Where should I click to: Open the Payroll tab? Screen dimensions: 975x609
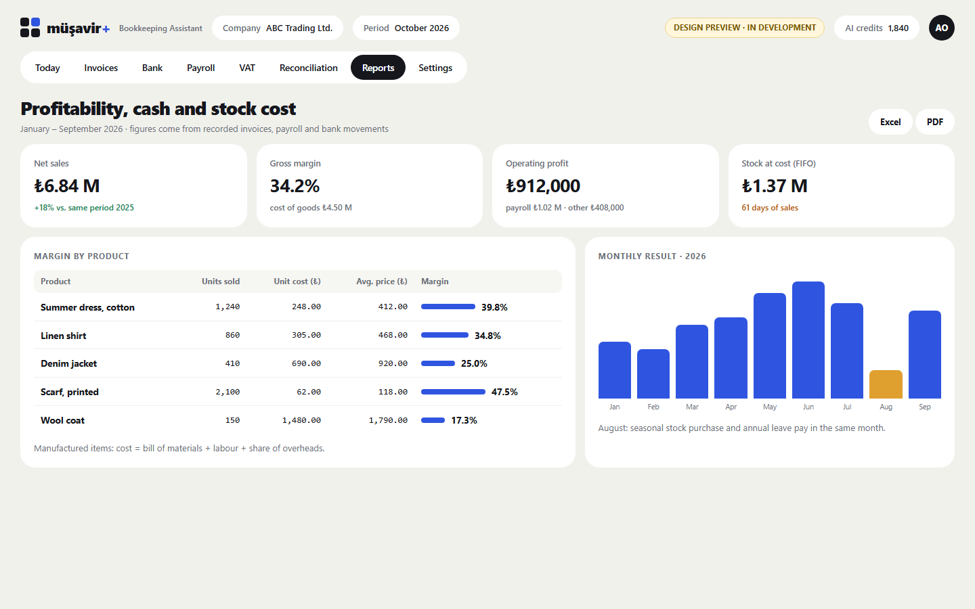pyautogui.click(x=201, y=68)
